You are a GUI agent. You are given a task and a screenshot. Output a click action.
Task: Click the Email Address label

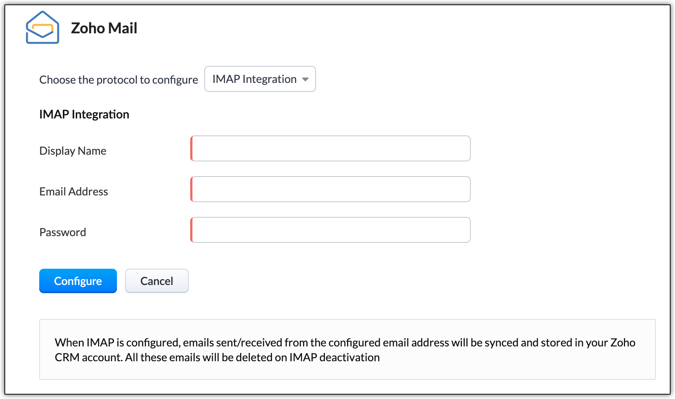74,191
